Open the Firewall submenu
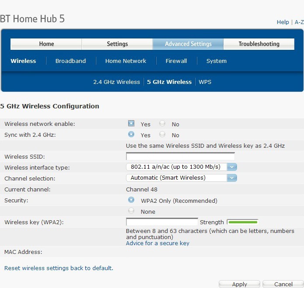Viewport: 304px width, 288px height. pos(176,61)
